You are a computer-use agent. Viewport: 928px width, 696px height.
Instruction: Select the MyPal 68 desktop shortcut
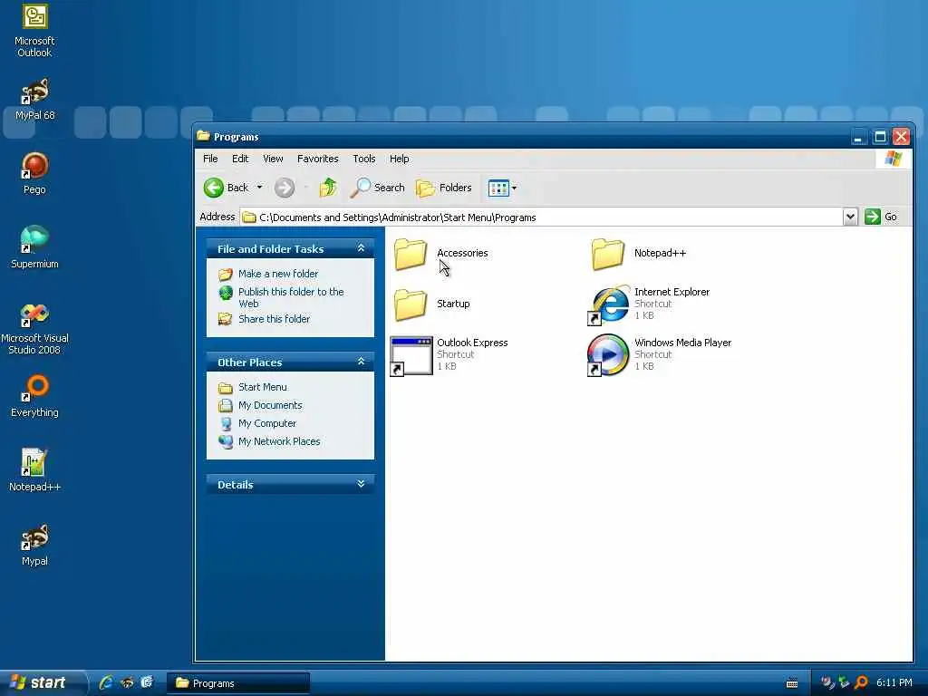pos(34,100)
